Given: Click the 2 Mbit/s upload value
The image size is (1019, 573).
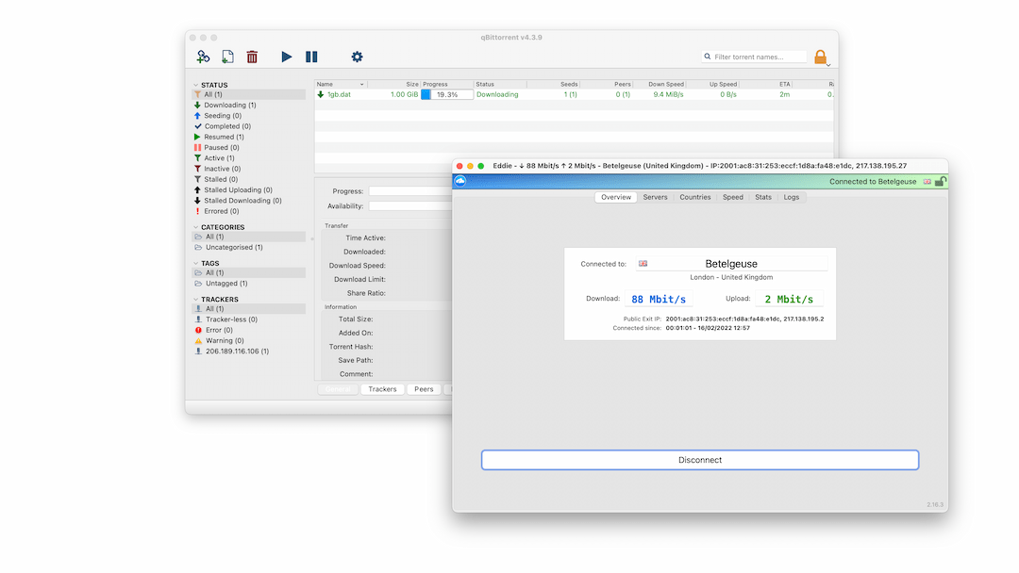Looking at the screenshot, I should pyautogui.click(x=789, y=299).
